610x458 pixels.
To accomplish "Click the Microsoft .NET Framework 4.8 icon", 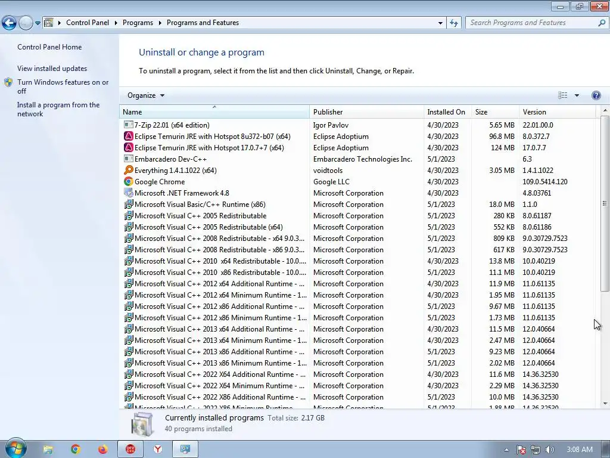I will click(x=129, y=193).
